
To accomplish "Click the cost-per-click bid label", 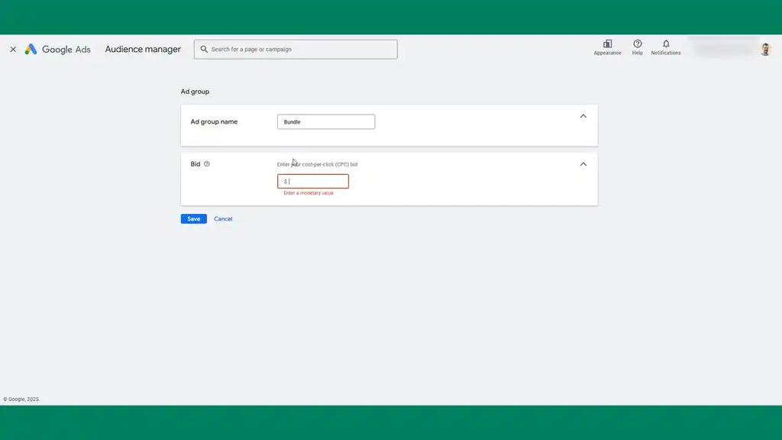I will 316,163.
